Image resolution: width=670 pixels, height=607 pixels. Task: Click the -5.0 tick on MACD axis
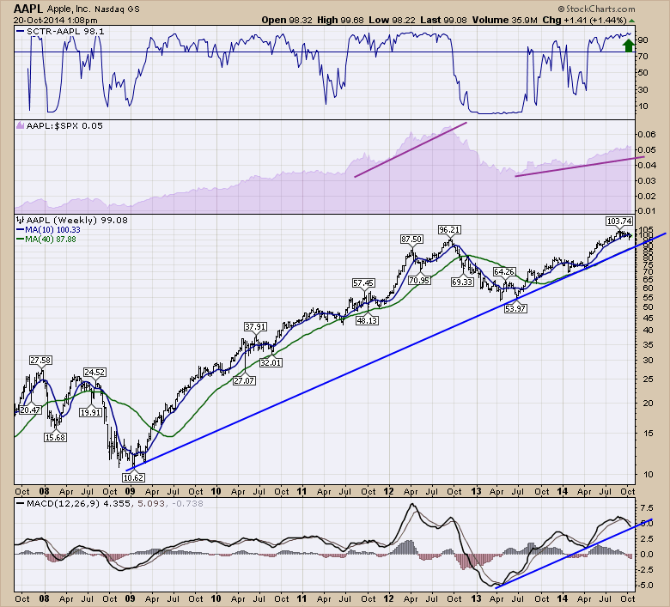click(x=645, y=586)
